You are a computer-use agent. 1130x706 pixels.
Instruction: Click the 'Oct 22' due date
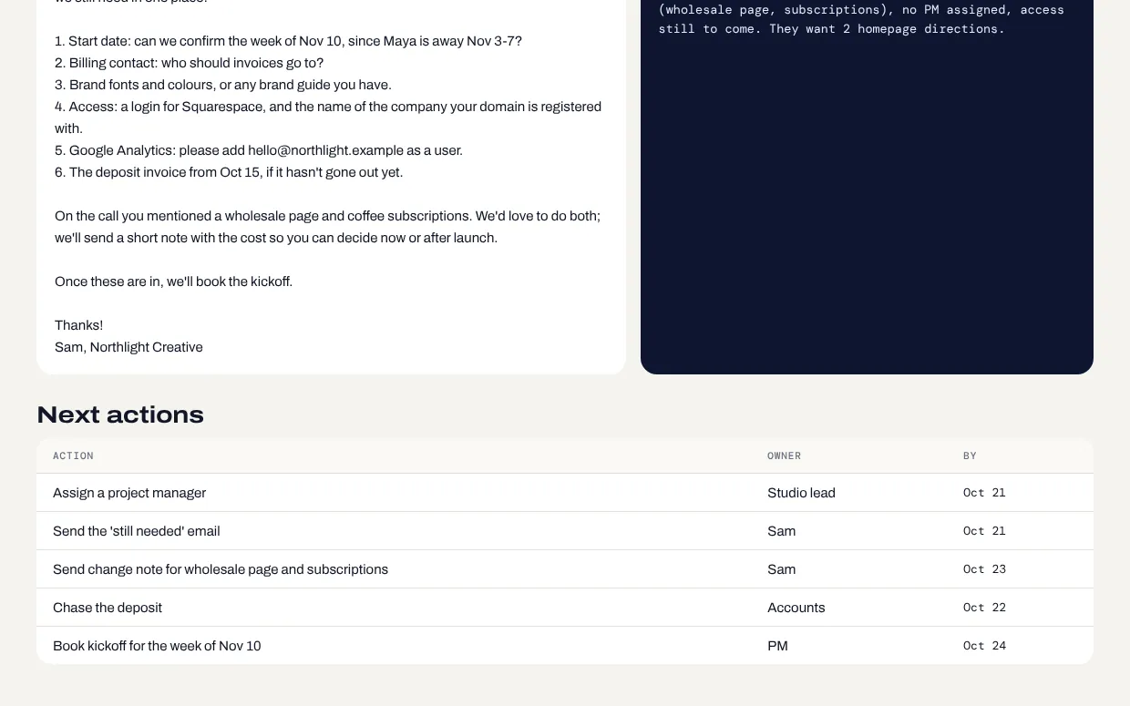tap(984, 608)
